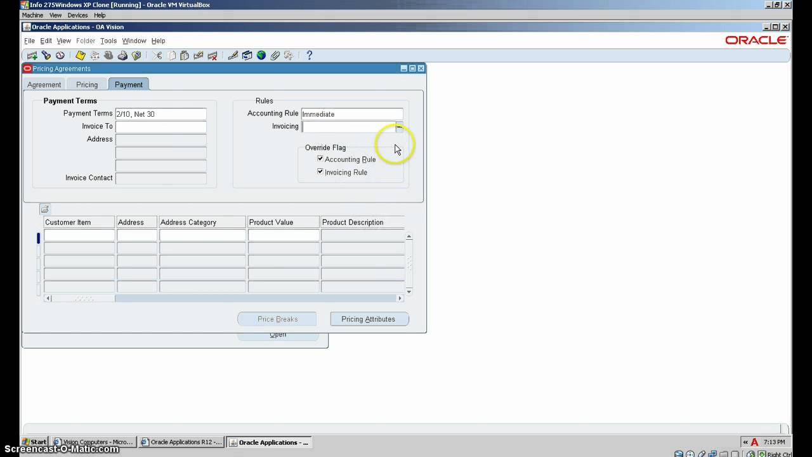Click the Print toolbar icon
Image resolution: width=812 pixels, height=457 pixels.
(x=122, y=56)
